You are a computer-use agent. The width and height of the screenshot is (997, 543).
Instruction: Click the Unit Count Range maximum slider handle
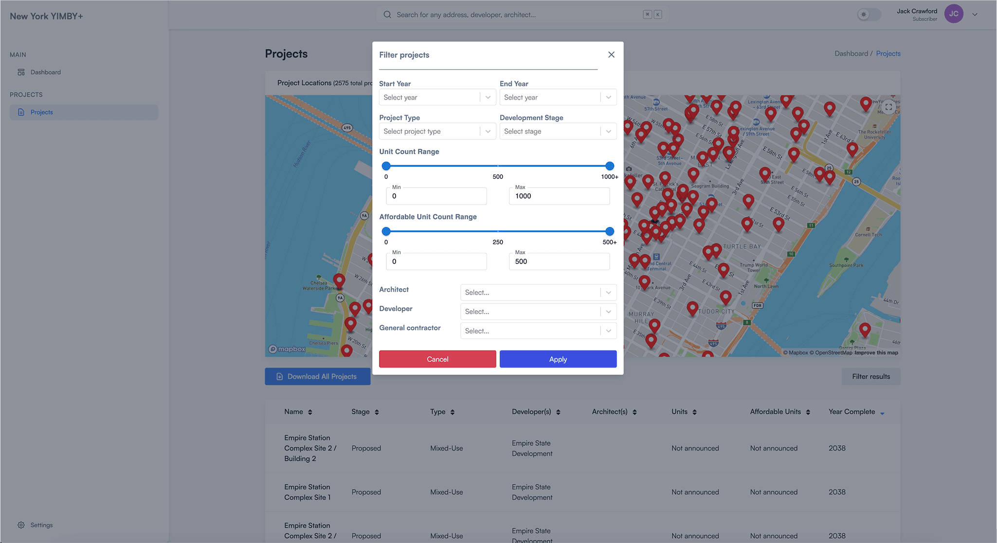coord(610,166)
